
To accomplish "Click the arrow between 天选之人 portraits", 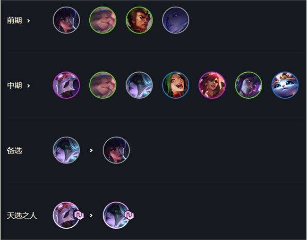I will click(91, 215).
